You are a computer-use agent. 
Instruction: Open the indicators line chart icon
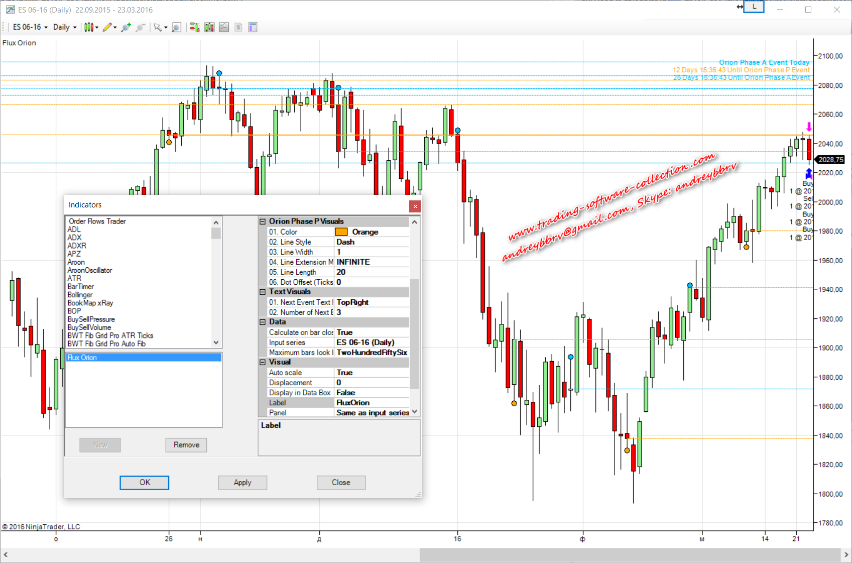coord(224,28)
